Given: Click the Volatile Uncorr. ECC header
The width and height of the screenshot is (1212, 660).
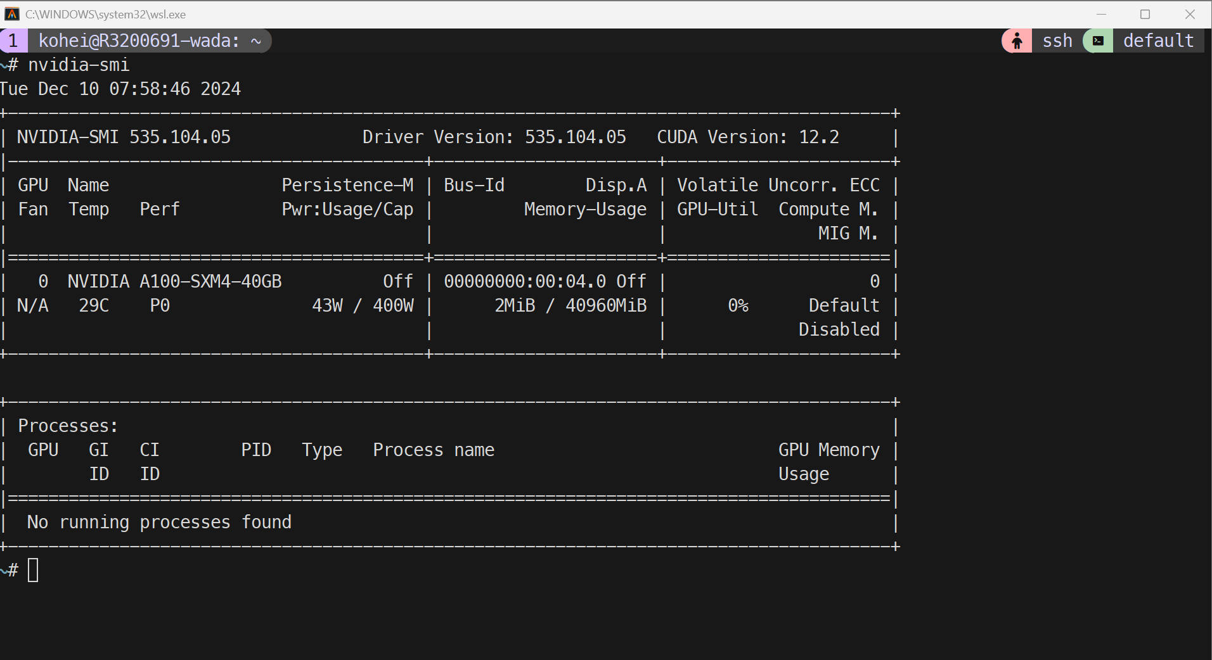Looking at the screenshot, I should pyautogui.click(x=778, y=185).
